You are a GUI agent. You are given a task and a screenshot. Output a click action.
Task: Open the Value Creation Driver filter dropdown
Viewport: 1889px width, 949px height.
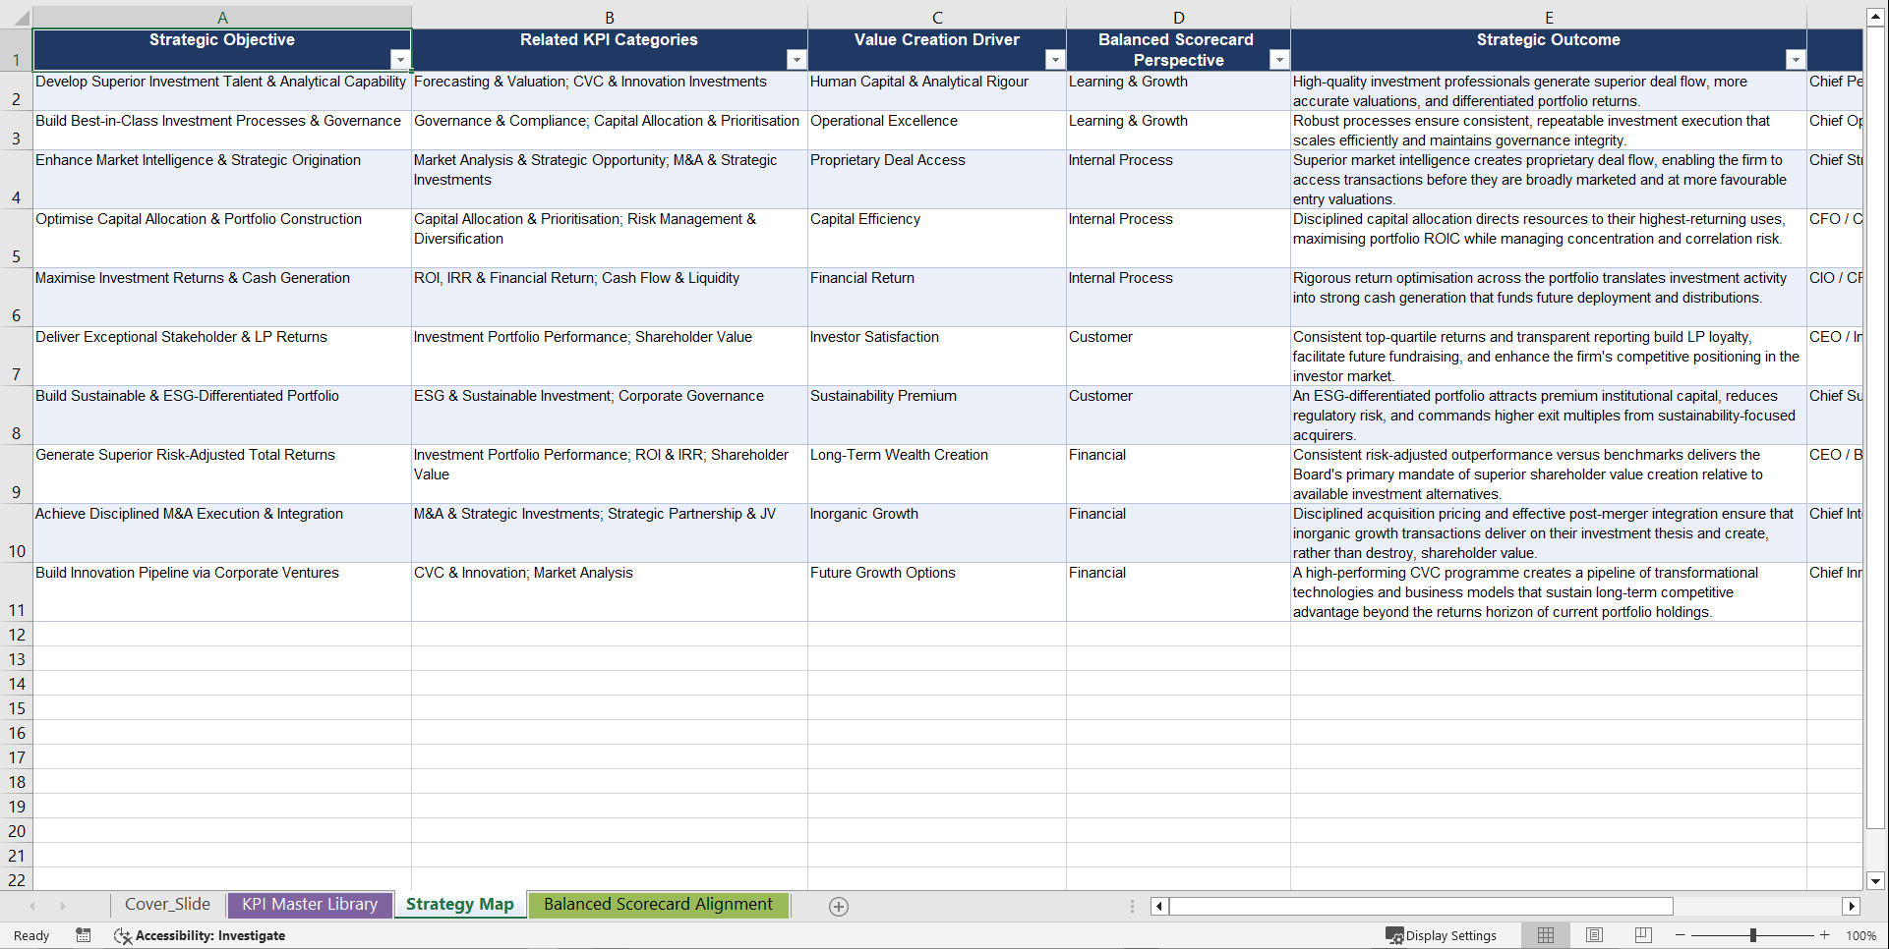pos(1055,60)
